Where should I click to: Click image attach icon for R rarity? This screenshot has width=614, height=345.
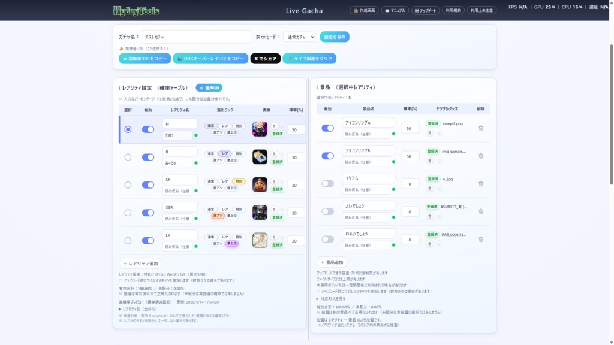(x=274, y=154)
